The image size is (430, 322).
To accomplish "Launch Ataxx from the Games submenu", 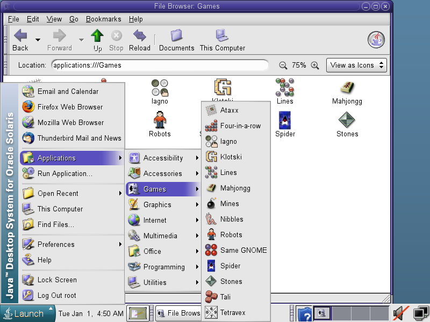I will click(x=235, y=110).
